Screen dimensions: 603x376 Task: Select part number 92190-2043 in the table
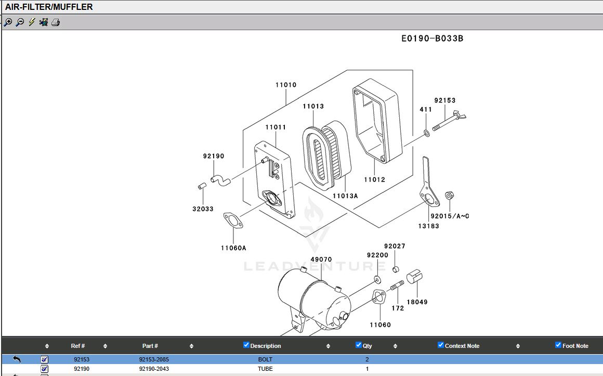point(154,369)
